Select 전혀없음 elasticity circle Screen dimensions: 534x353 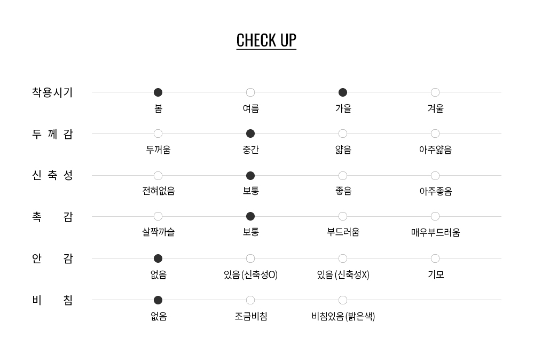point(158,176)
